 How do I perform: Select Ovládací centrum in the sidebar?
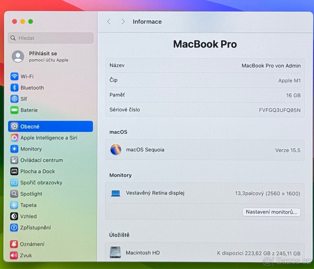click(42, 160)
